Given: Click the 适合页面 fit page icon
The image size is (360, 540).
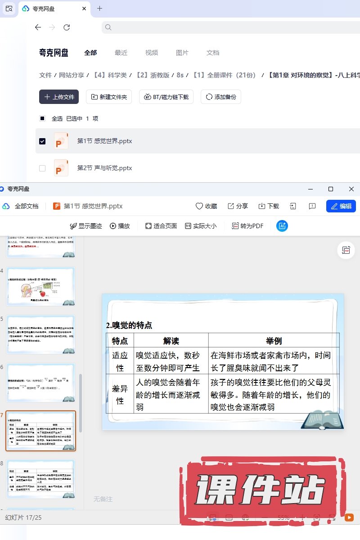Looking at the screenshot, I should pos(148,226).
